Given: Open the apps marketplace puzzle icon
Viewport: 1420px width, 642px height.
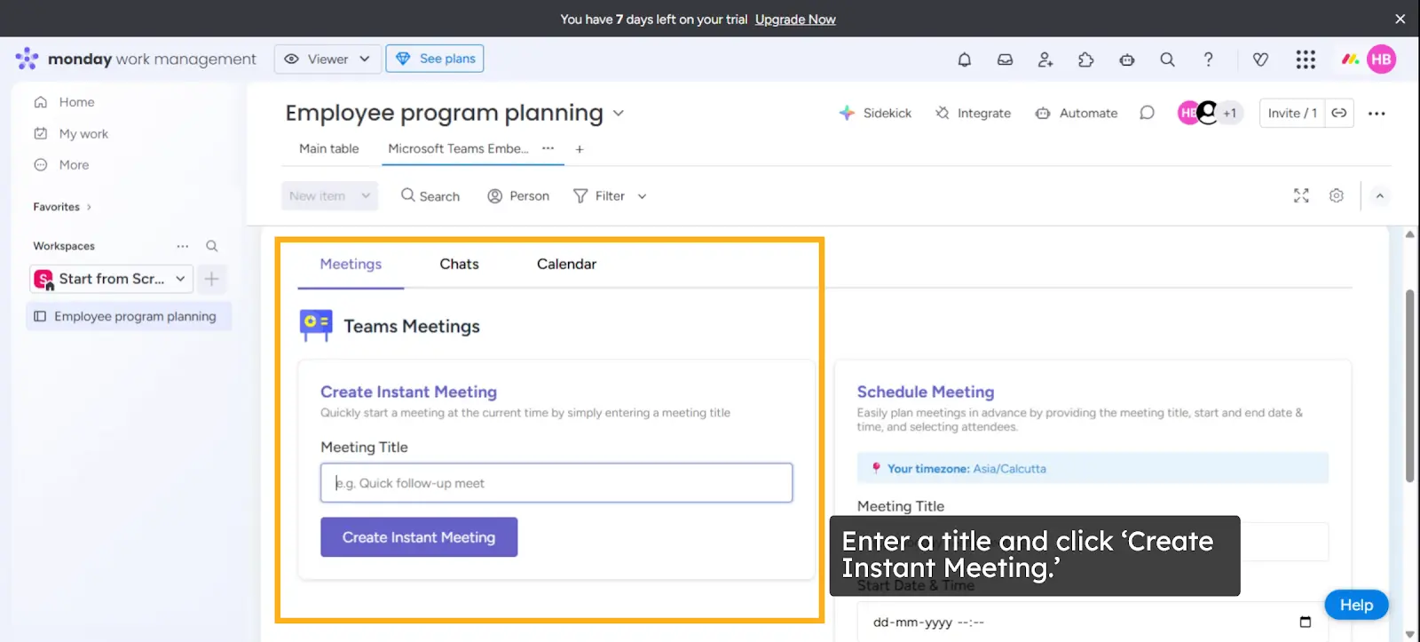Looking at the screenshot, I should pyautogui.click(x=1085, y=59).
